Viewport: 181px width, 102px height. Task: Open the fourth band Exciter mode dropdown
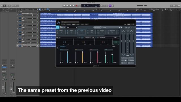pyautogui.click(x=109, y=50)
